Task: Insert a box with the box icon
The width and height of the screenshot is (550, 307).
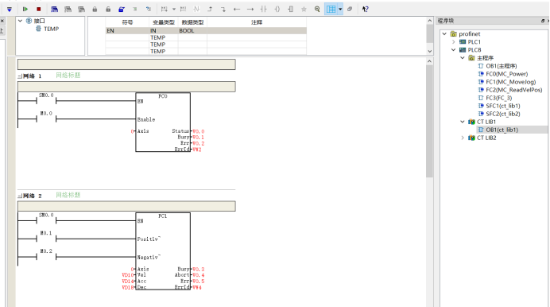Action: tap(290, 9)
